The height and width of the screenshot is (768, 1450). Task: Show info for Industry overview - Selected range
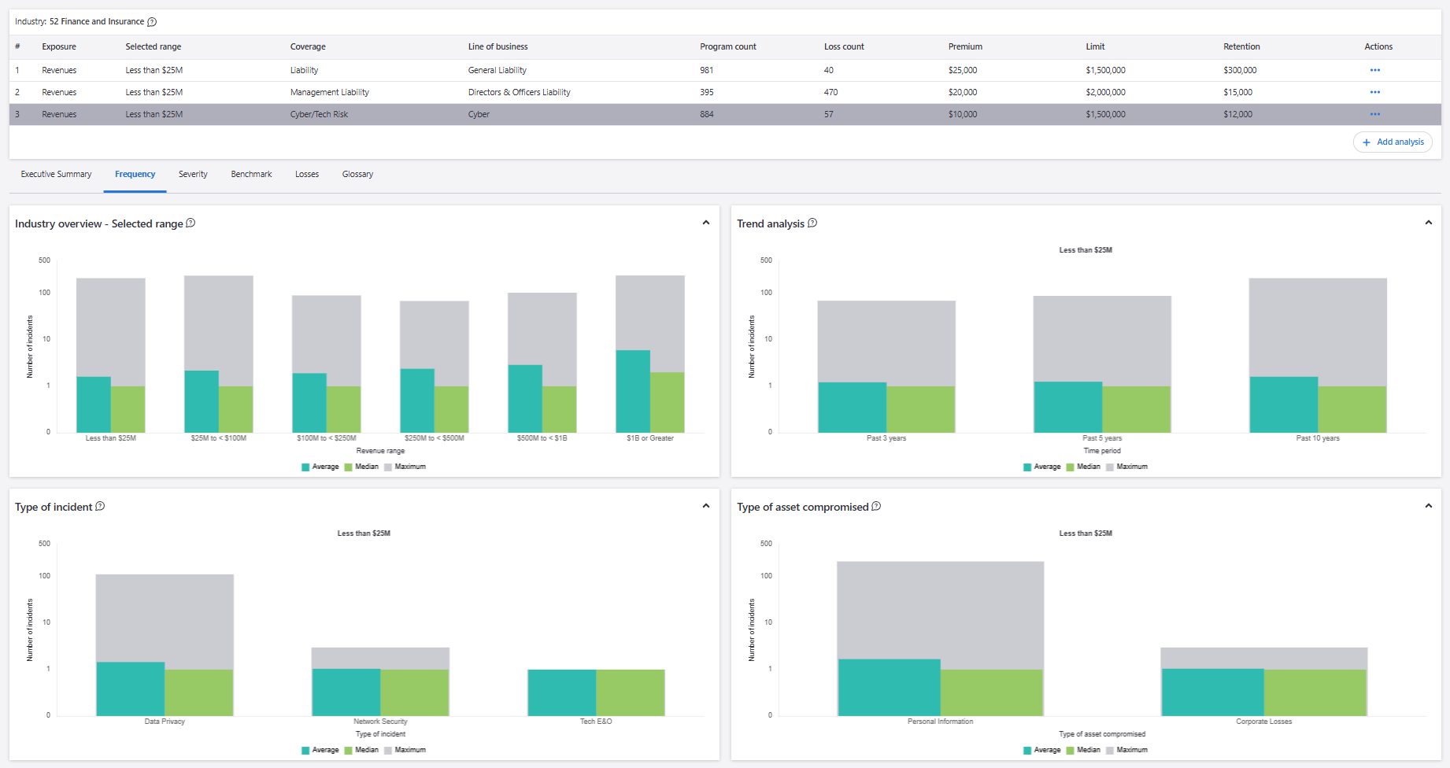190,223
